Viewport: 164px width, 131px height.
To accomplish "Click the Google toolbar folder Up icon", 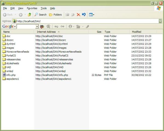I will pos(78,27).
